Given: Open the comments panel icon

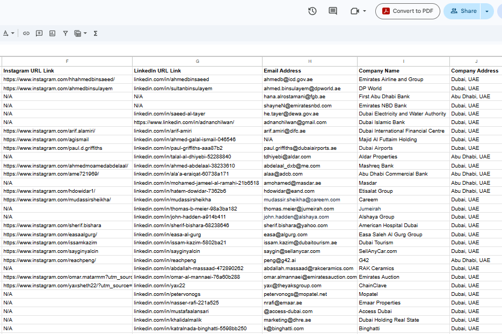Looking at the screenshot, I should pyautogui.click(x=333, y=11).
